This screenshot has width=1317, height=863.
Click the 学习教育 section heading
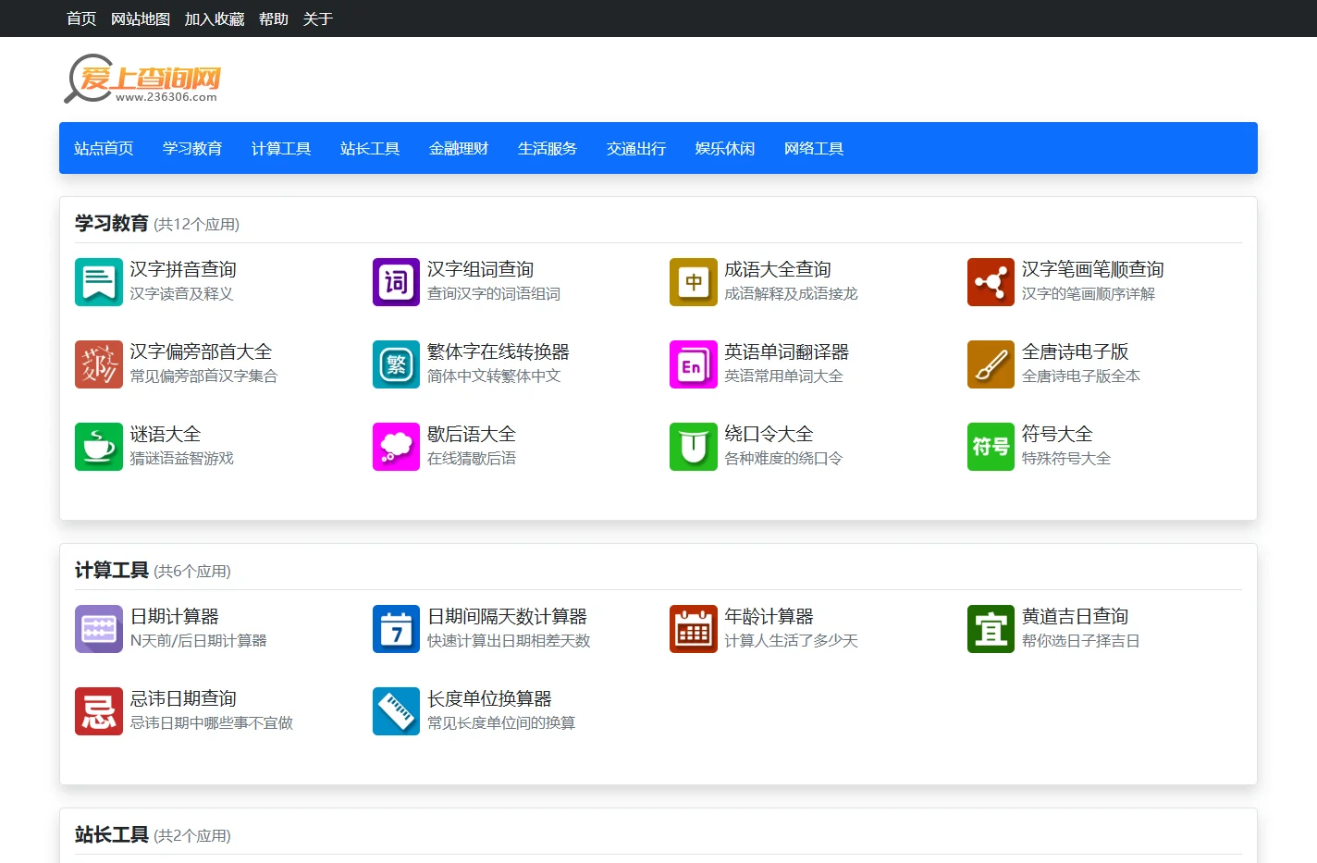(x=112, y=223)
